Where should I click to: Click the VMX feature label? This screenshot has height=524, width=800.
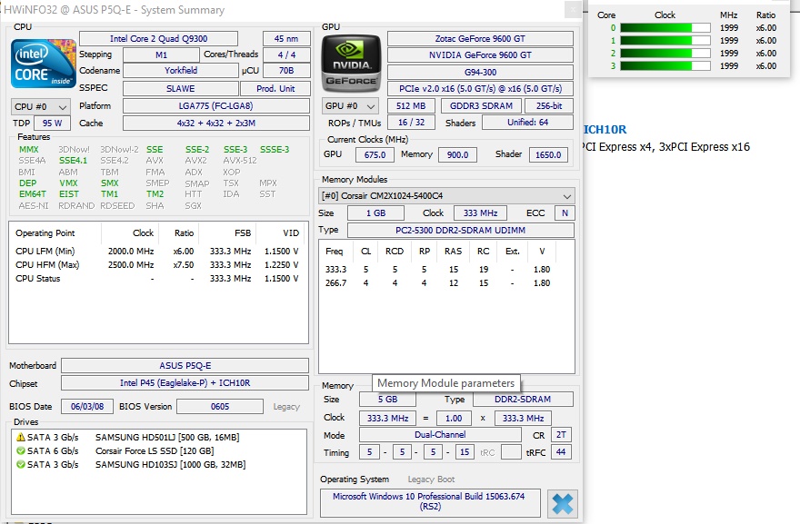[68, 183]
